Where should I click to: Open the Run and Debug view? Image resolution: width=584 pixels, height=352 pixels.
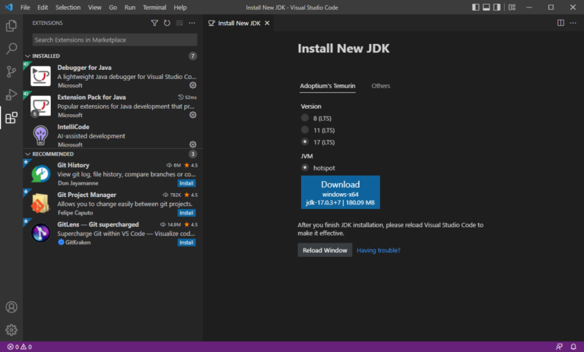point(11,94)
